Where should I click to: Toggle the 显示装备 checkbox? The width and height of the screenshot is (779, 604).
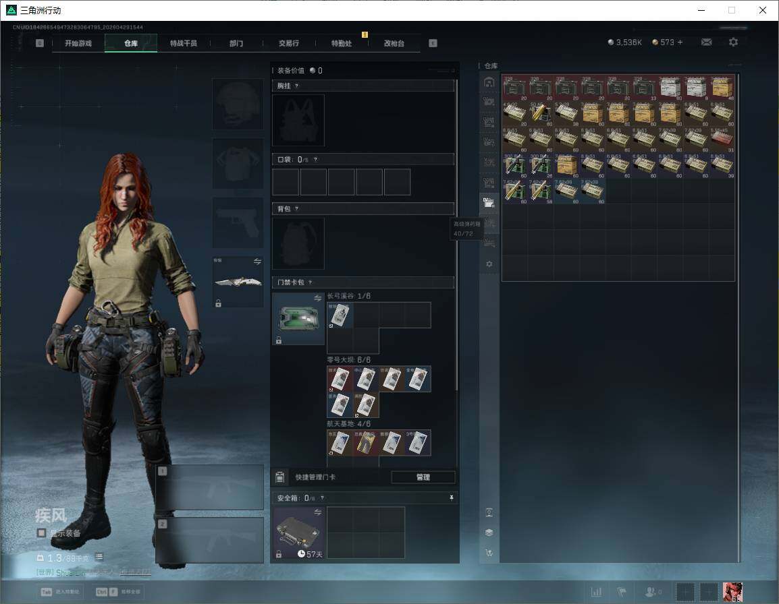[x=41, y=533]
